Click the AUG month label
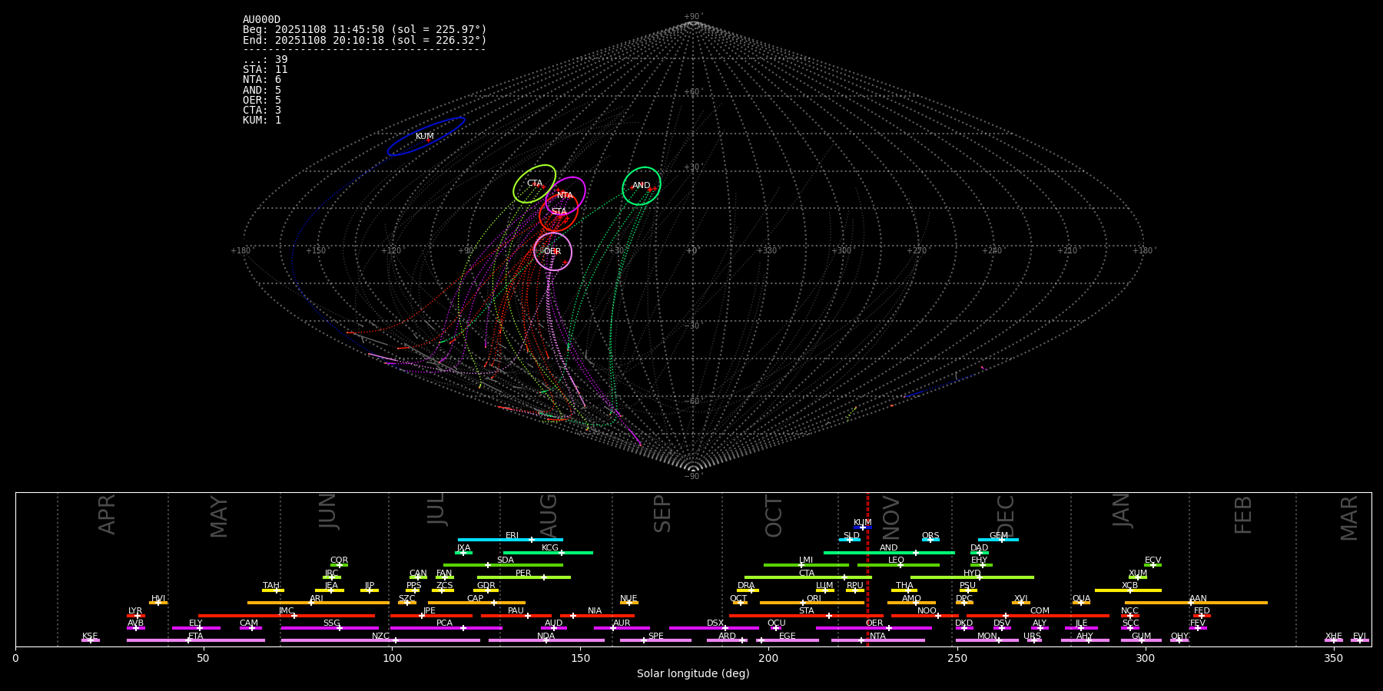 549,514
